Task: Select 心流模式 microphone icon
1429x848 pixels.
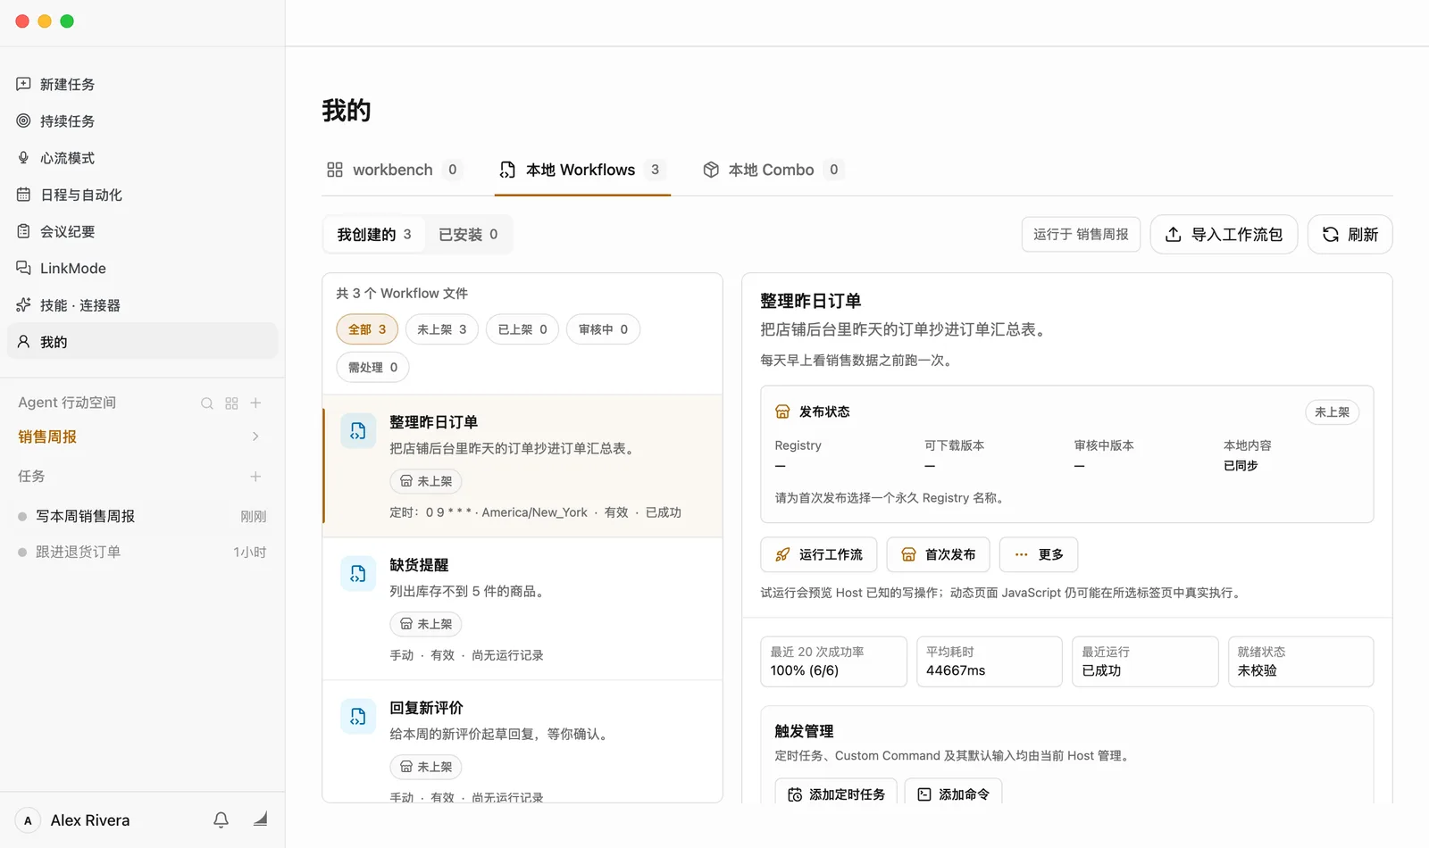Action: tap(24, 157)
